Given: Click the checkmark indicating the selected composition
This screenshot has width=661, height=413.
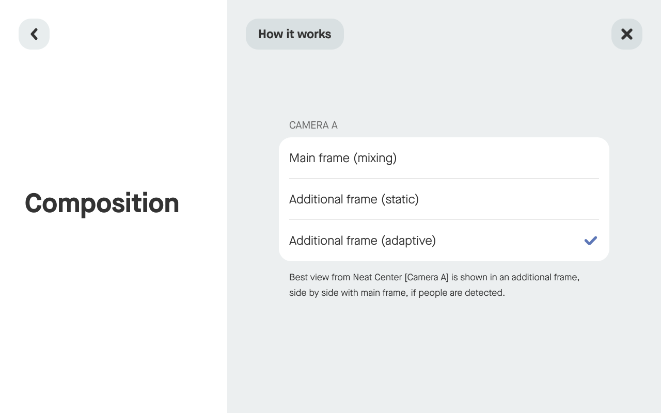Looking at the screenshot, I should coord(590,241).
